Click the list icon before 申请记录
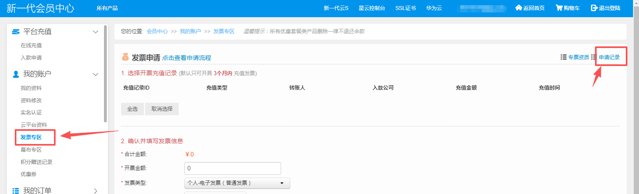Screen dimensions: 639x194 pyautogui.click(x=594, y=57)
